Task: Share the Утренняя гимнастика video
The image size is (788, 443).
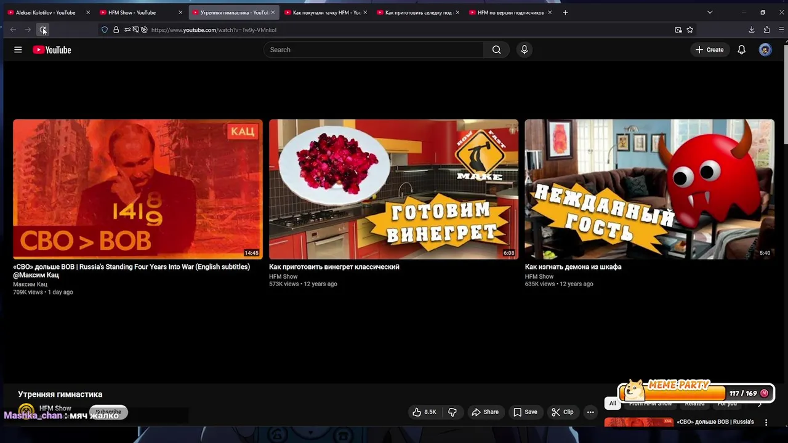Action: pyautogui.click(x=484, y=412)
